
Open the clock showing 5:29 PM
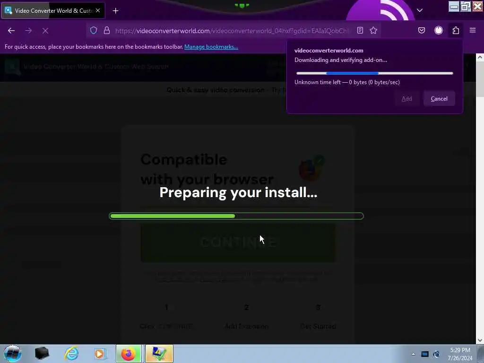pos(460,354)
